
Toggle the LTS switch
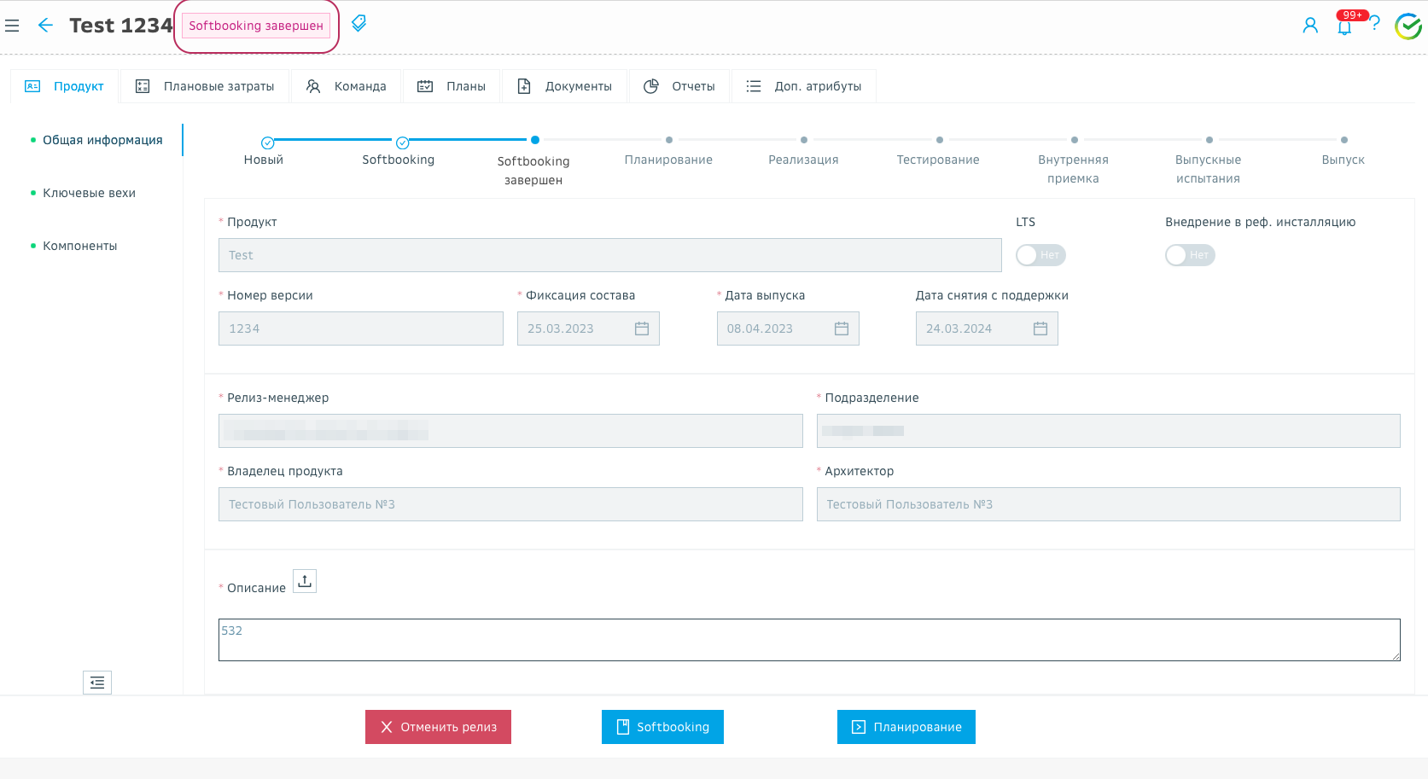pyautogui.click(x=1040, y=255)
